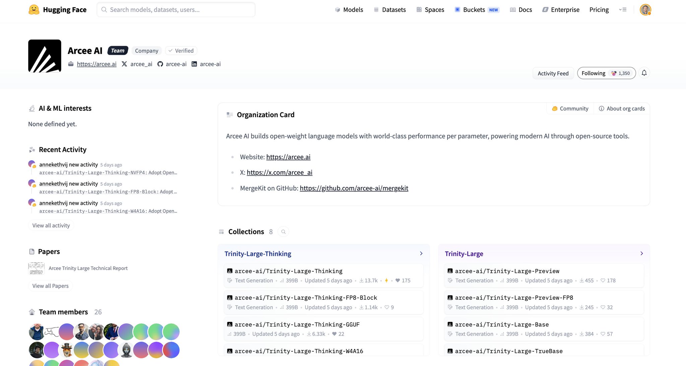The width and height of the screenshot is (686, 366).
Task: Click the Buckets icon in navbar
Action: pyautogui.click(x=457, y=10)
